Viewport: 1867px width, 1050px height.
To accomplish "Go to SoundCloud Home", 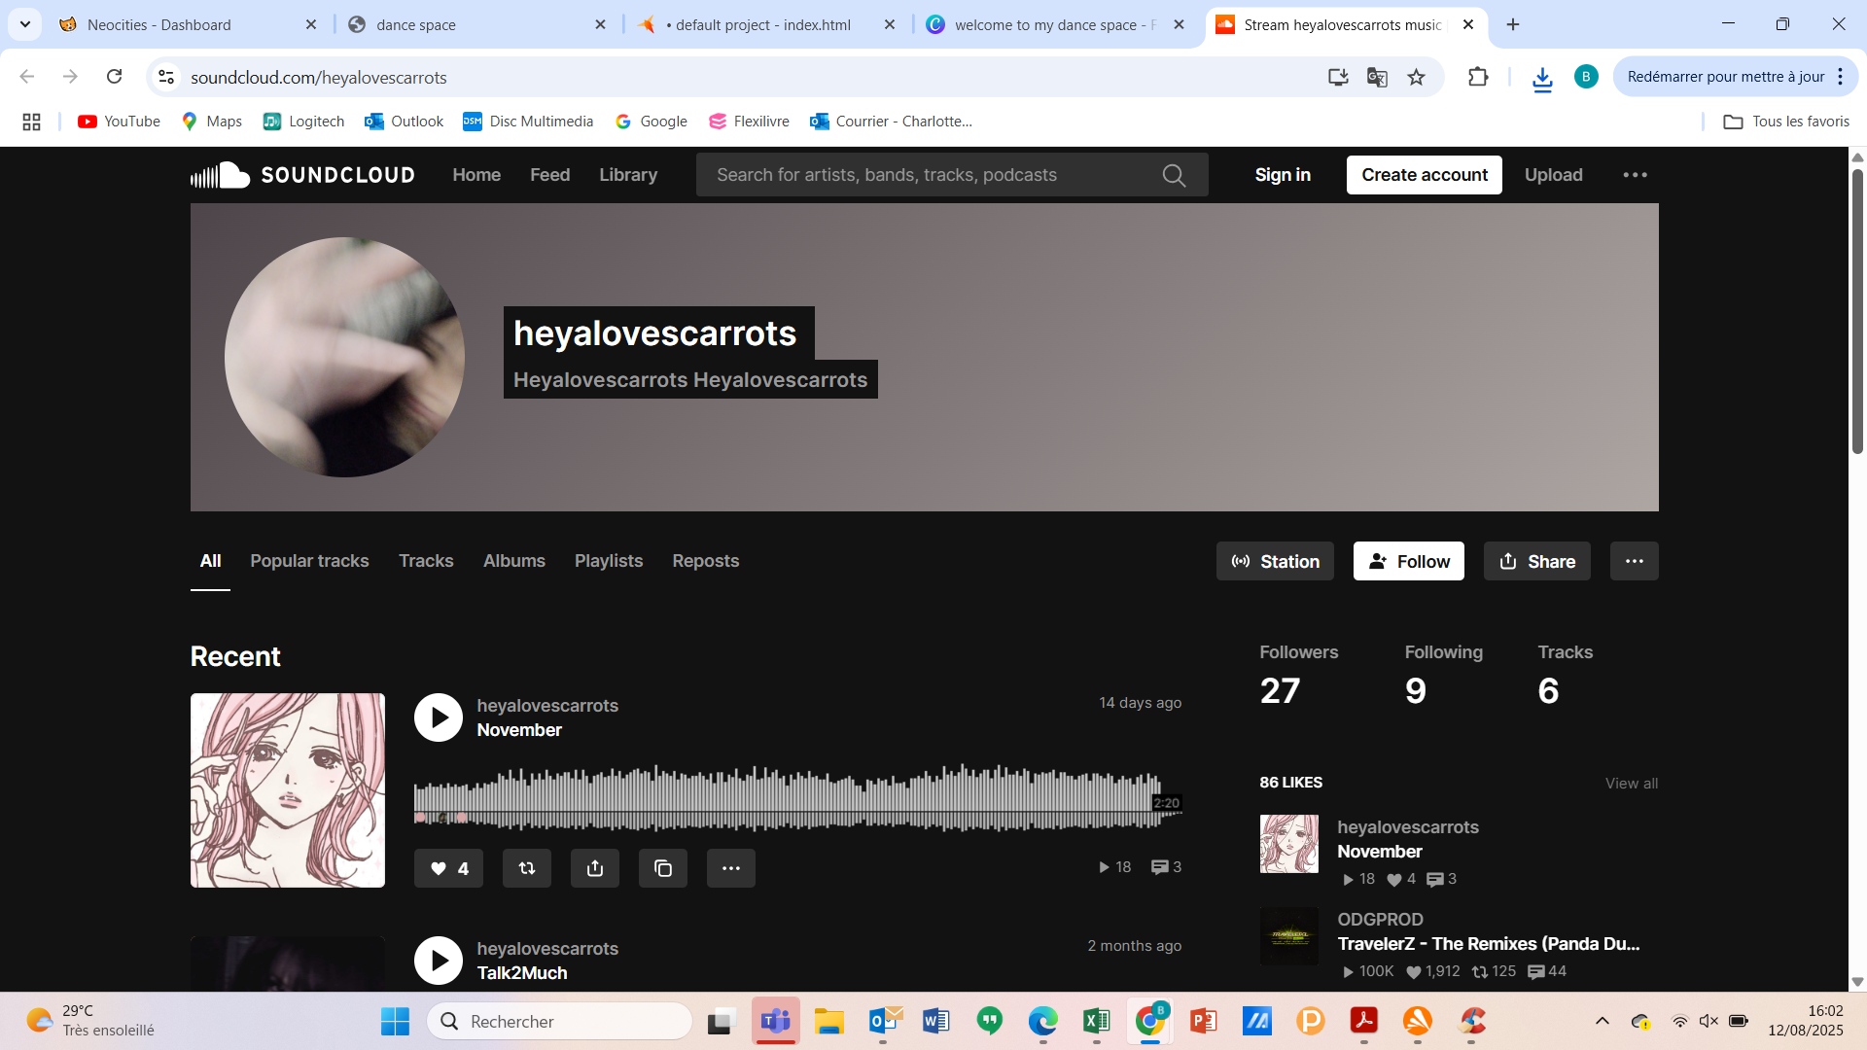I will tap(476, 175).
